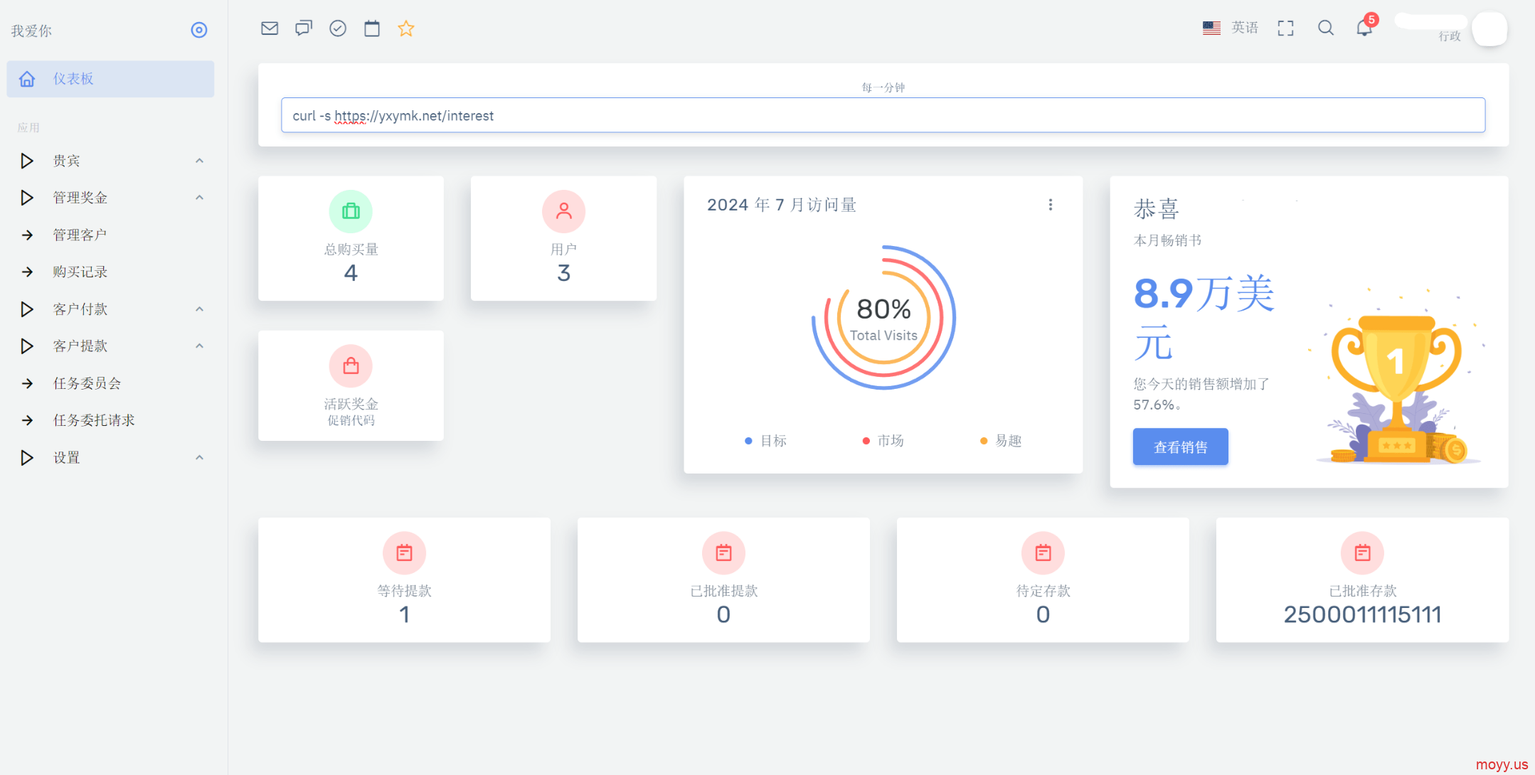Click the 80% Total Visits radial chart
1535x775 pixels.
point(883,317)
